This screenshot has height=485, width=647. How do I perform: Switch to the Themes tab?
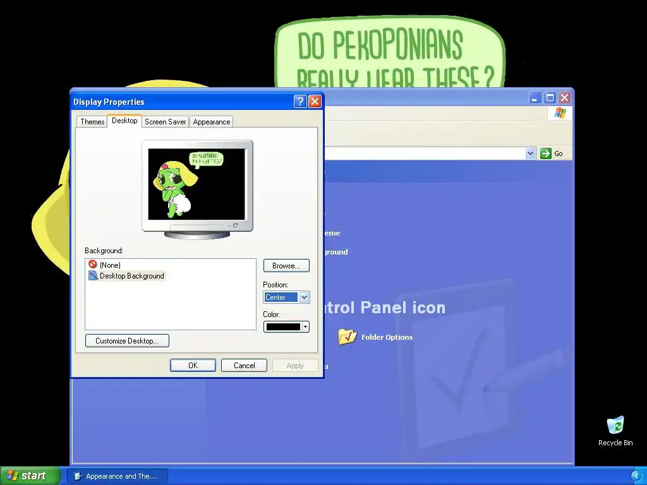(92, 122)
